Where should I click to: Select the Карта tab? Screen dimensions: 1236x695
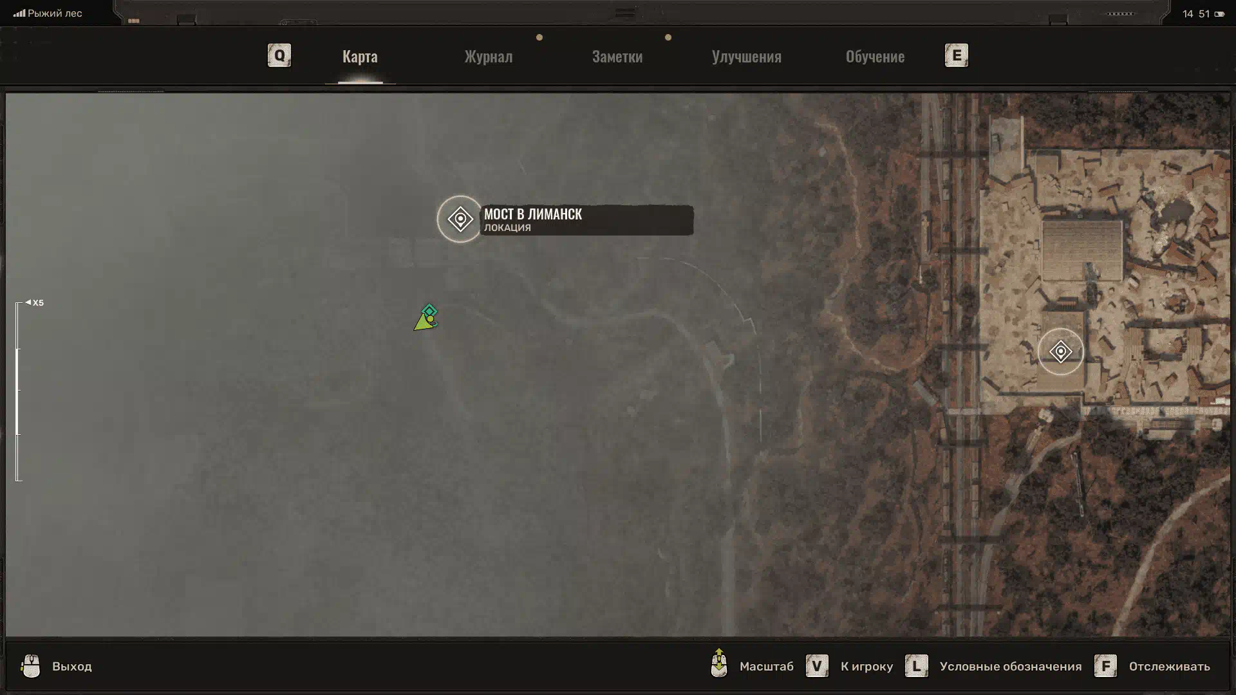tap(360, 57)
